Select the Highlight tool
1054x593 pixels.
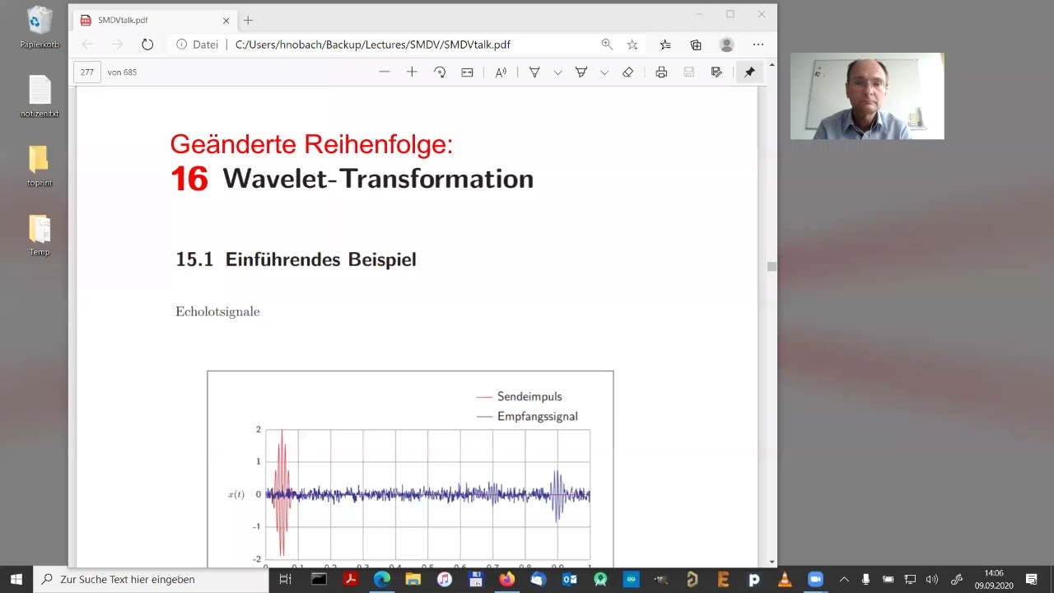[x=581, y=72]
